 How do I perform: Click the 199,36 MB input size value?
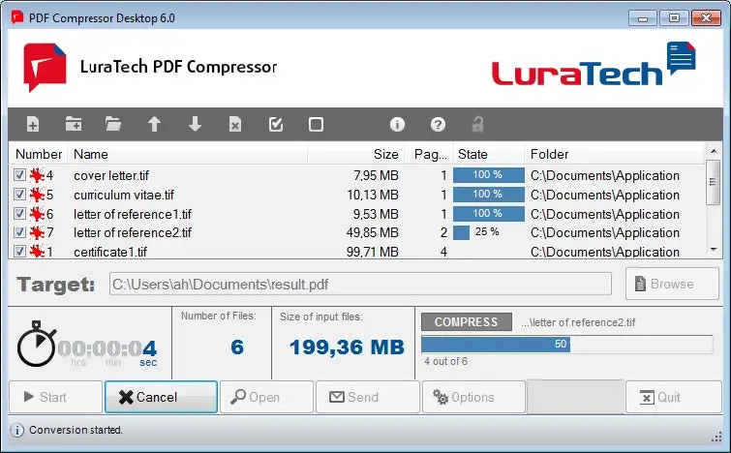pyautogui.click(x=347, y=347)
